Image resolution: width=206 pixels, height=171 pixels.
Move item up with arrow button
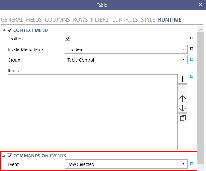183,99
